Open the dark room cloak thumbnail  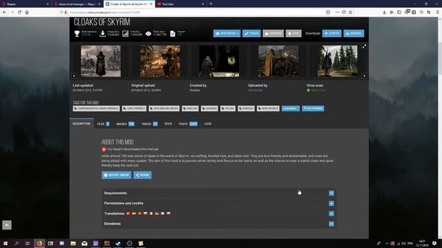(x=219, y=61)
